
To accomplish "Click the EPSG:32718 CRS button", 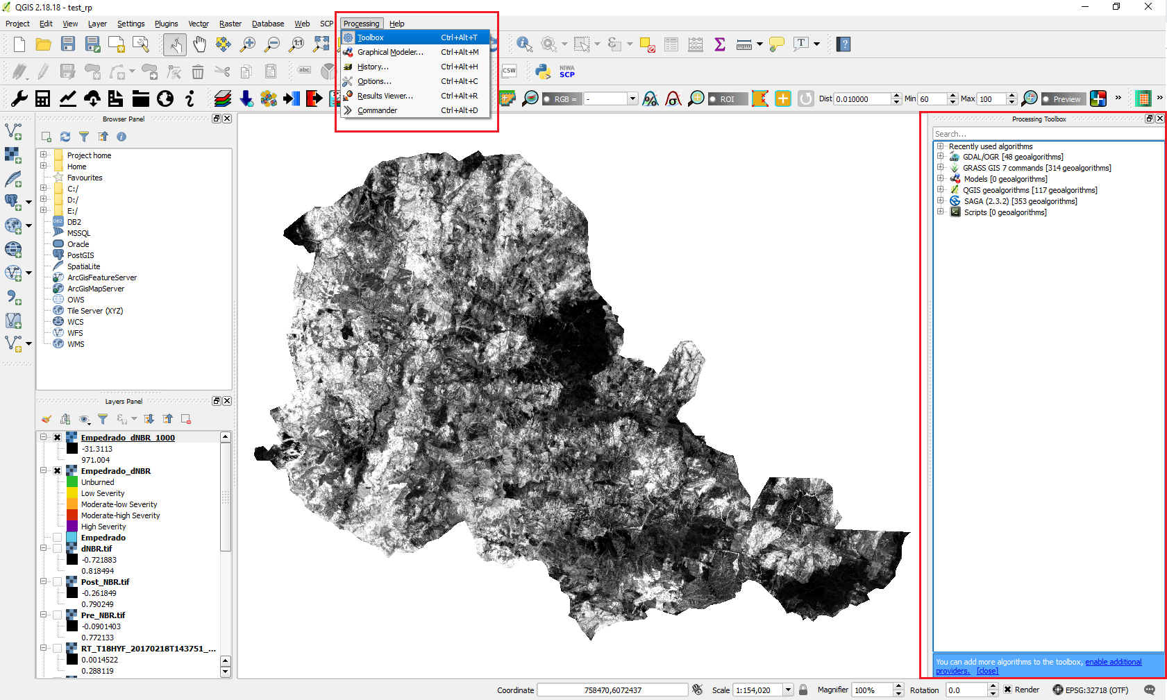I will pyautogui.click(x=1090, y=690).
